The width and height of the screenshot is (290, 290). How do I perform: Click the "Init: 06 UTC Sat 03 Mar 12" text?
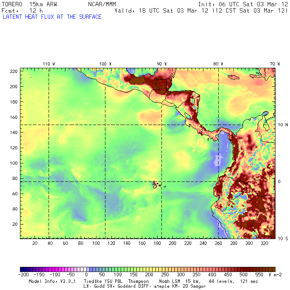(243, 4)
